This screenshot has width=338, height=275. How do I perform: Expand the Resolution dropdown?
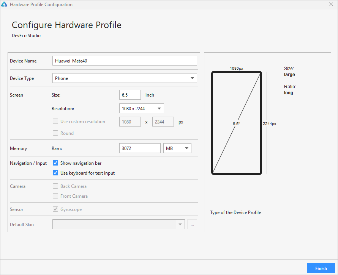[x=141, y=108]
